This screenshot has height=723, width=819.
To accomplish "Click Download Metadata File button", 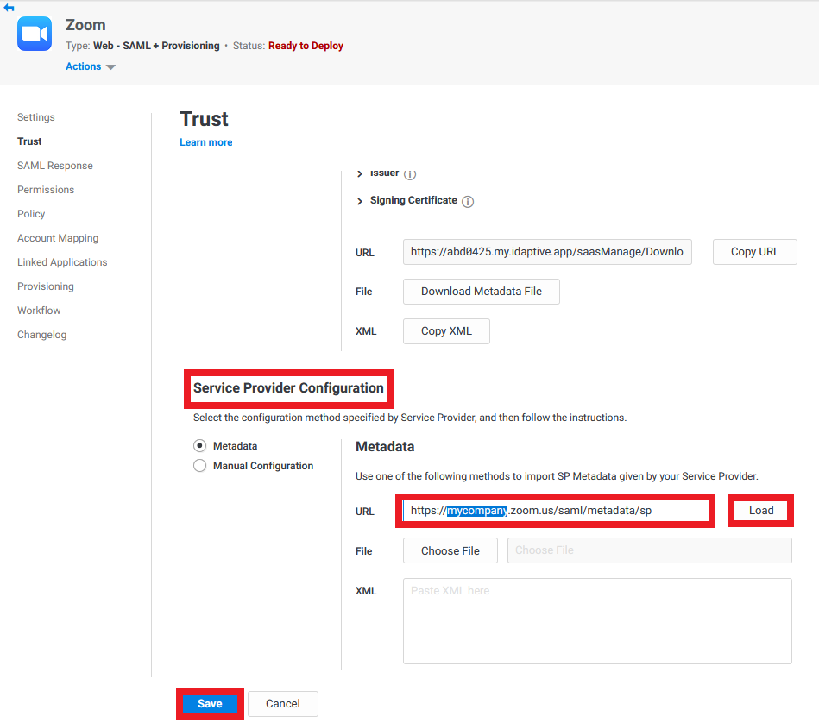I will coord(481,292).
